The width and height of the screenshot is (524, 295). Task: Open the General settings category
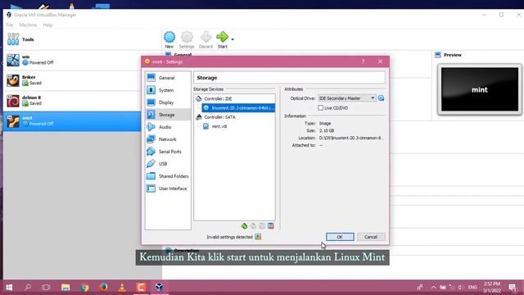pos(168,78)
